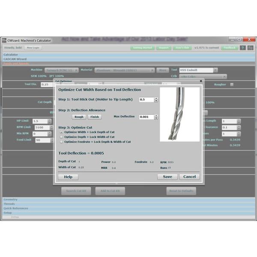Screen dimensions: 257x257
Task: Choose Optimize Feedrate + Lock Depth & Width
Action: 61,142
